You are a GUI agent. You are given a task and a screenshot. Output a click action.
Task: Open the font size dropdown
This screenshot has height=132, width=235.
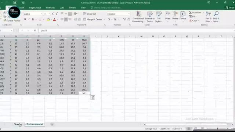click(x=49, y=14)
